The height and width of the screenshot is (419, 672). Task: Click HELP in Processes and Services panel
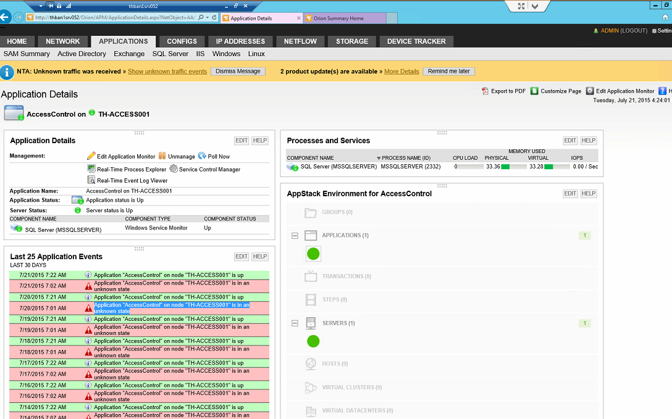click(x=589, y=140)
